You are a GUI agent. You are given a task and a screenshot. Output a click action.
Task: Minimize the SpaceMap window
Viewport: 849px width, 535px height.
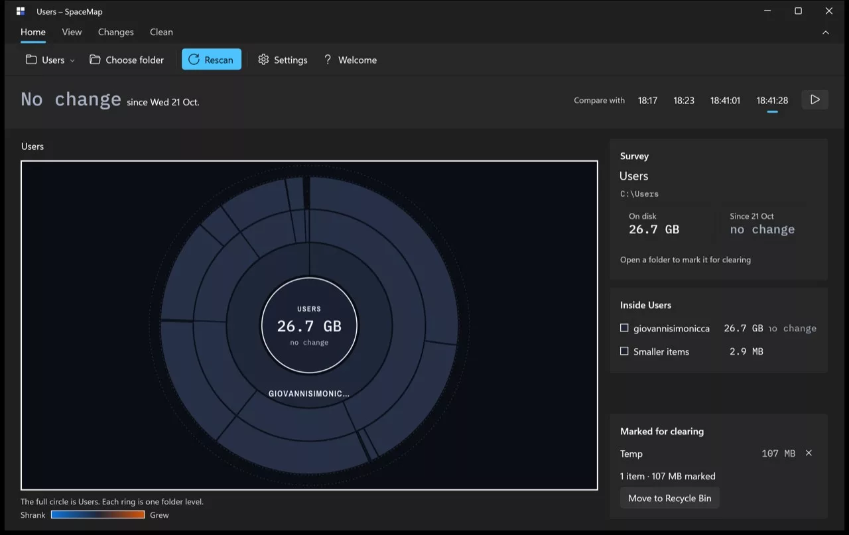coord(767,11)
